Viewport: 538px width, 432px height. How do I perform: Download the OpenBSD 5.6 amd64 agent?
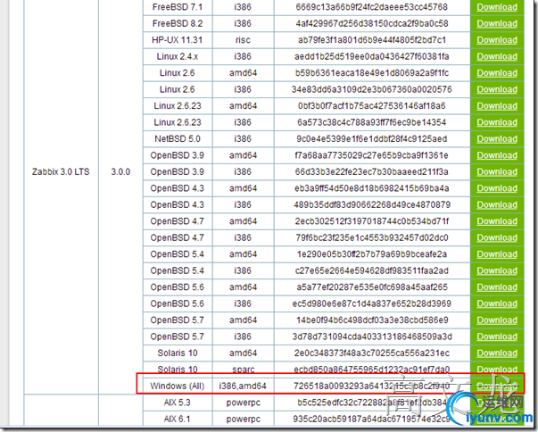[x=497, y=287]
